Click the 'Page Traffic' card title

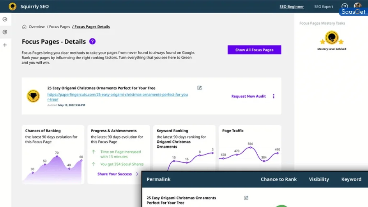point(233,131)
